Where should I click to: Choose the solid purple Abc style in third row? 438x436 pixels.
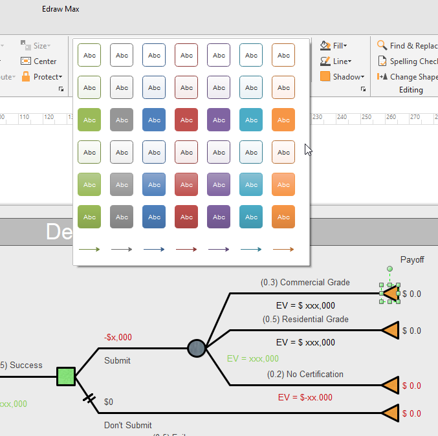click(x=219, y=120)
